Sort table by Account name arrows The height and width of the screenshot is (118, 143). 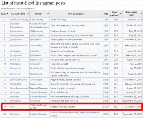(x=28, y=14)
